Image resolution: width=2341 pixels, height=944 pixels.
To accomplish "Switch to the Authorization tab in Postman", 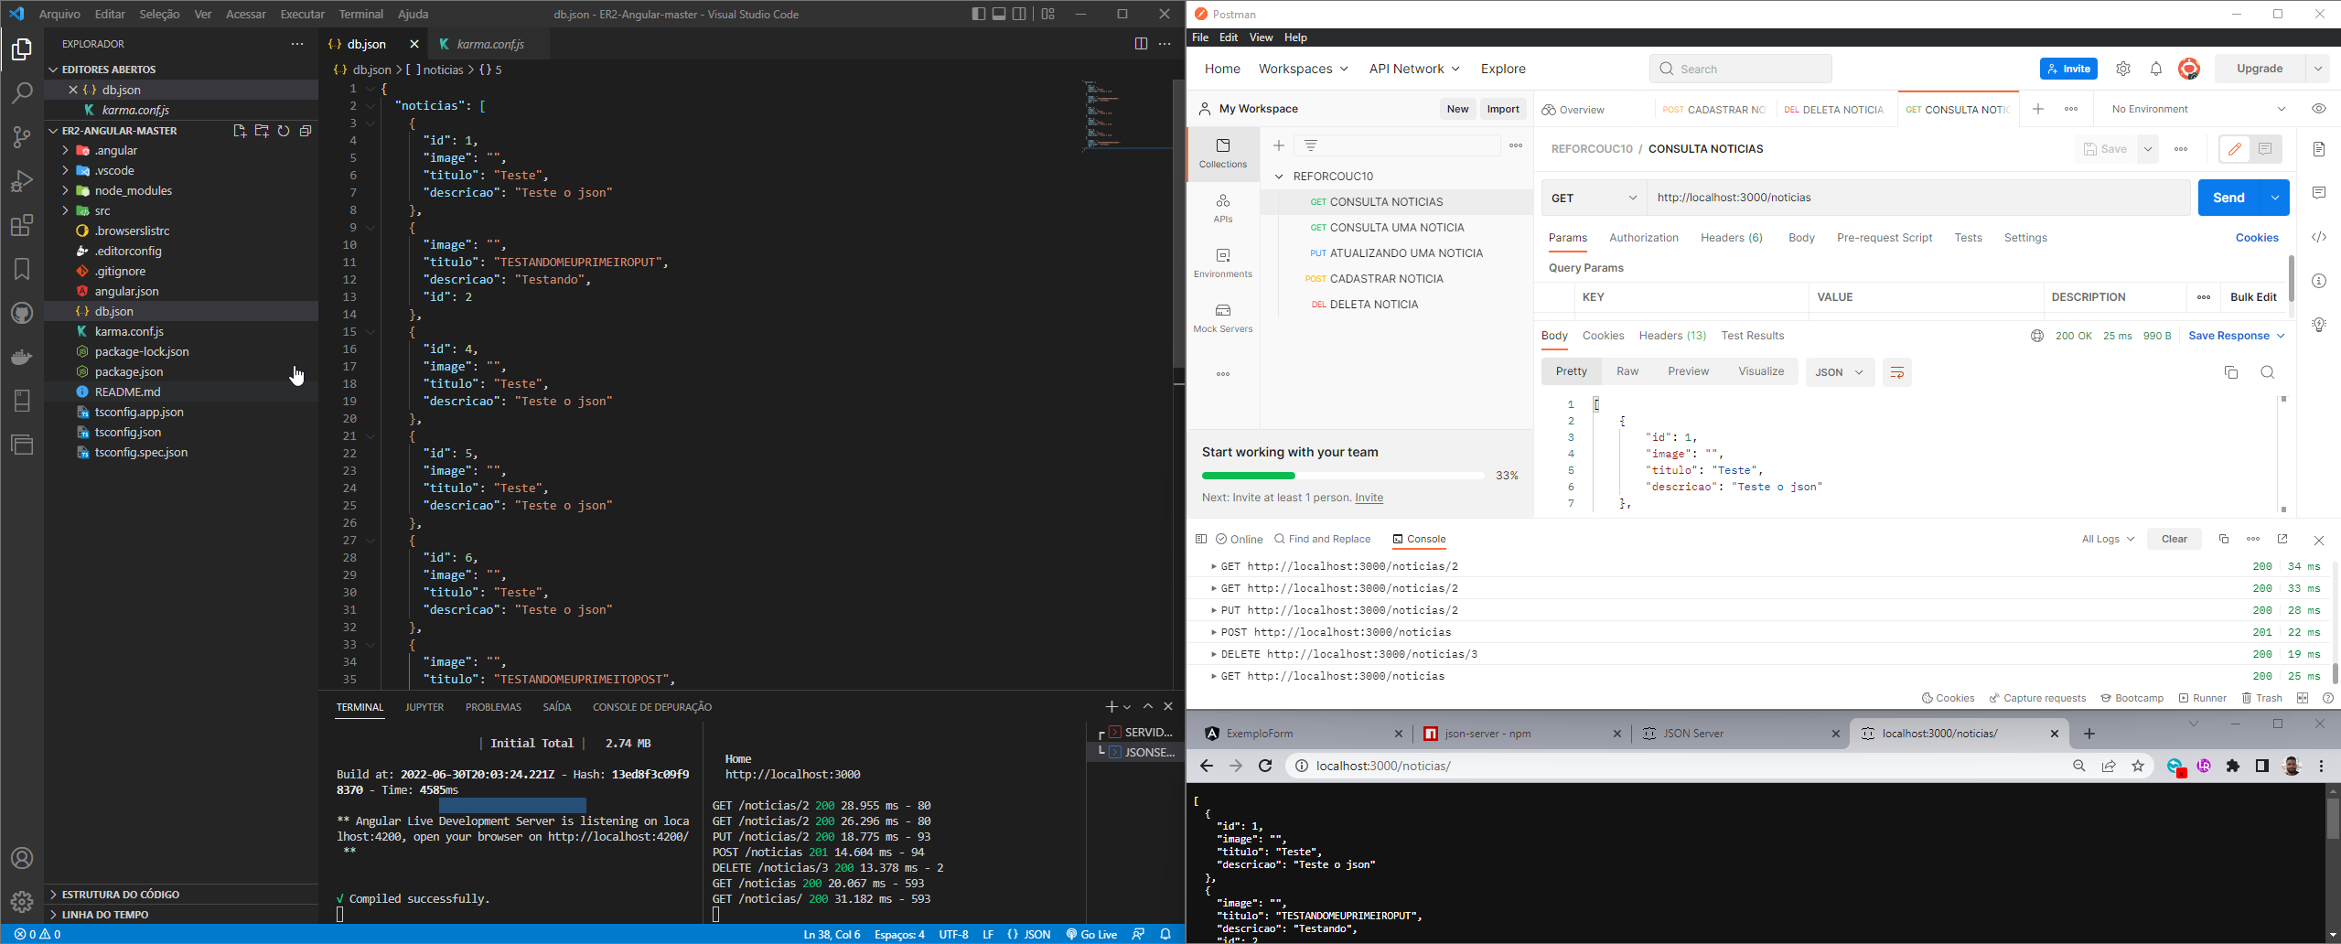I will [1643, 237].
